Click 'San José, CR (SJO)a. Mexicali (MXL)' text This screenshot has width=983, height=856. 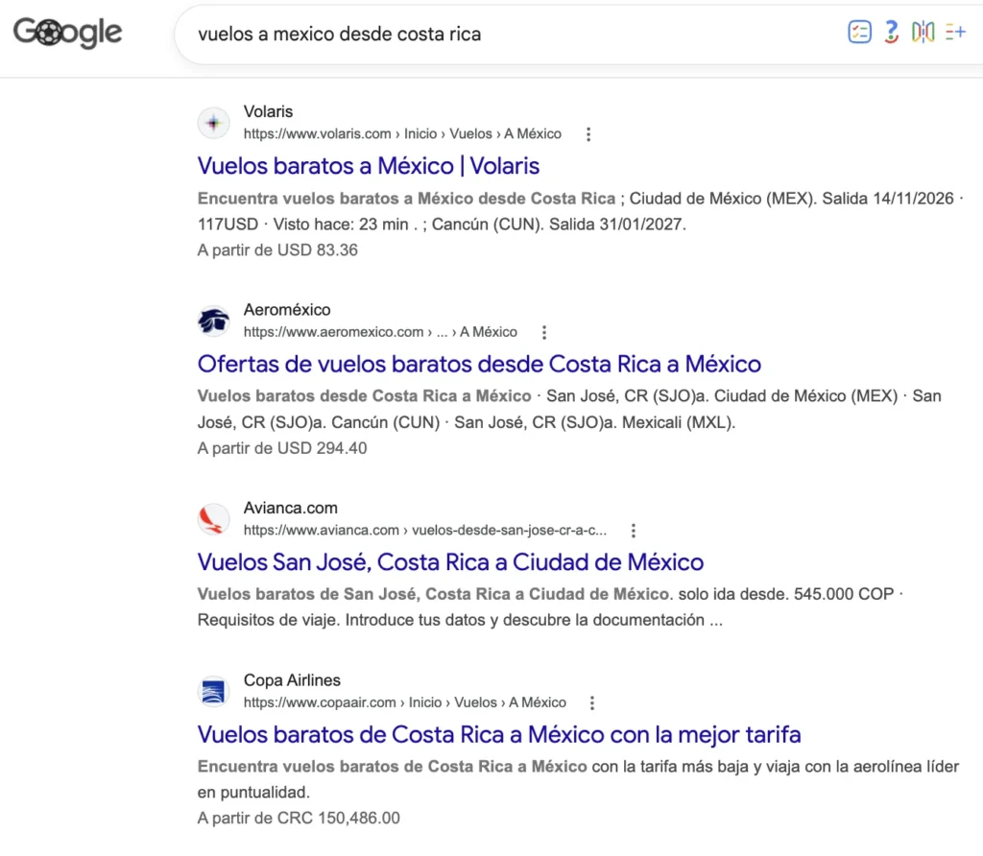tap(593, 422)
